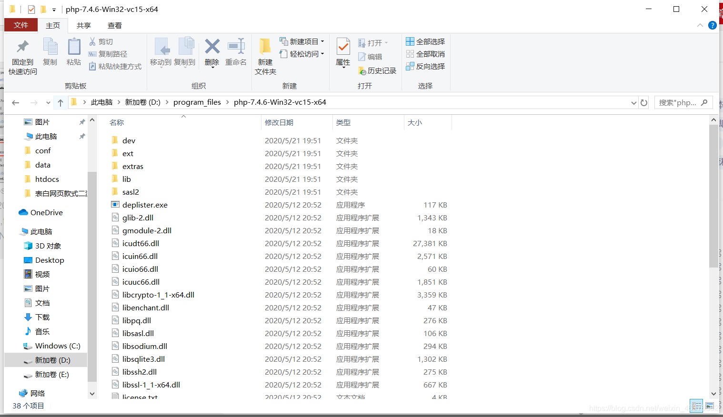Select the Cut (剪切) command

coord(101,42)
